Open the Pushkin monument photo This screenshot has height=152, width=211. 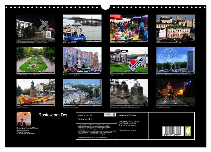coord(36,92)
